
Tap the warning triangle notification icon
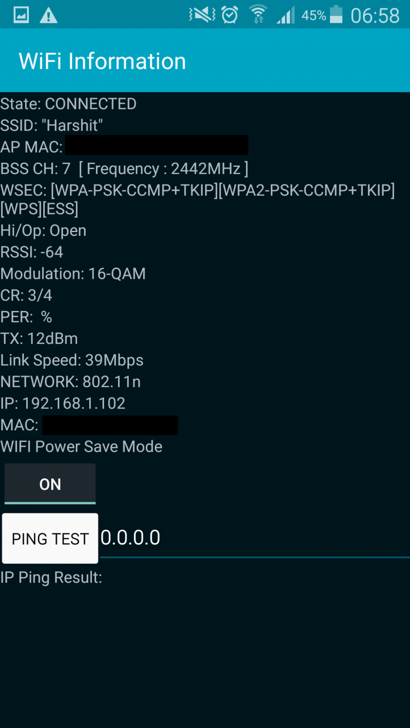coord(49,15)
